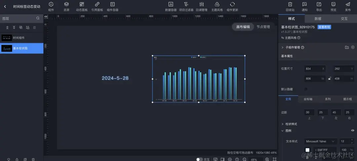Open the Mircosoft Yahei font dropdown
This screenshot has height=161, width=357.
click(x=321, y=141)
